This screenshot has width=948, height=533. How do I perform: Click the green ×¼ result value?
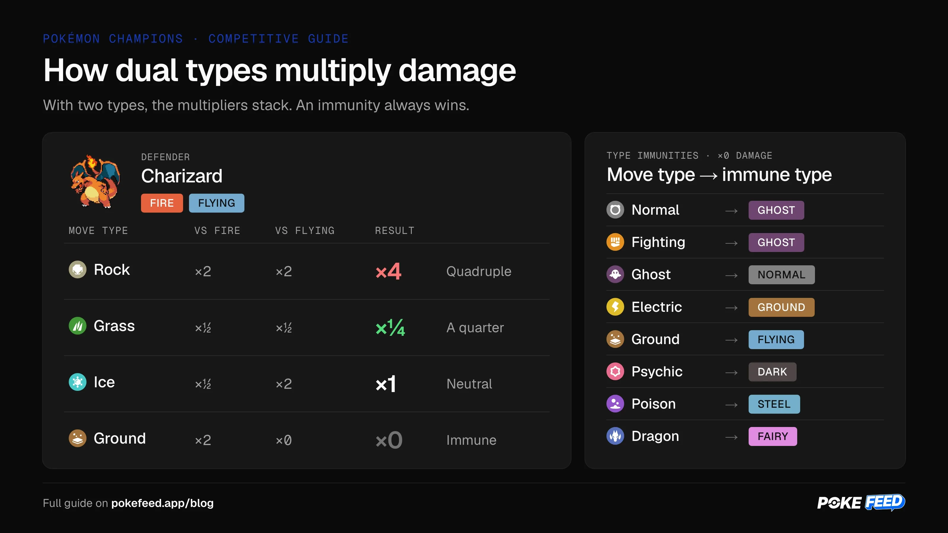390,327
